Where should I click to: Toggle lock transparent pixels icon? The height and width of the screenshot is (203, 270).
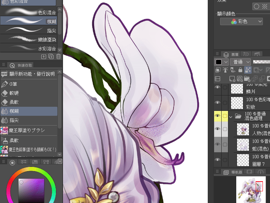(x=248, y=70)
